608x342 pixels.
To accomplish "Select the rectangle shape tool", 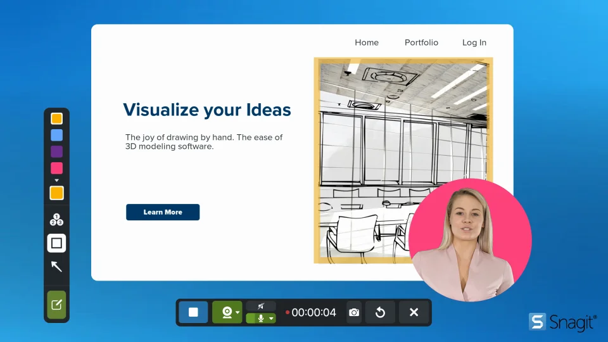I will [x=56, y=243].
